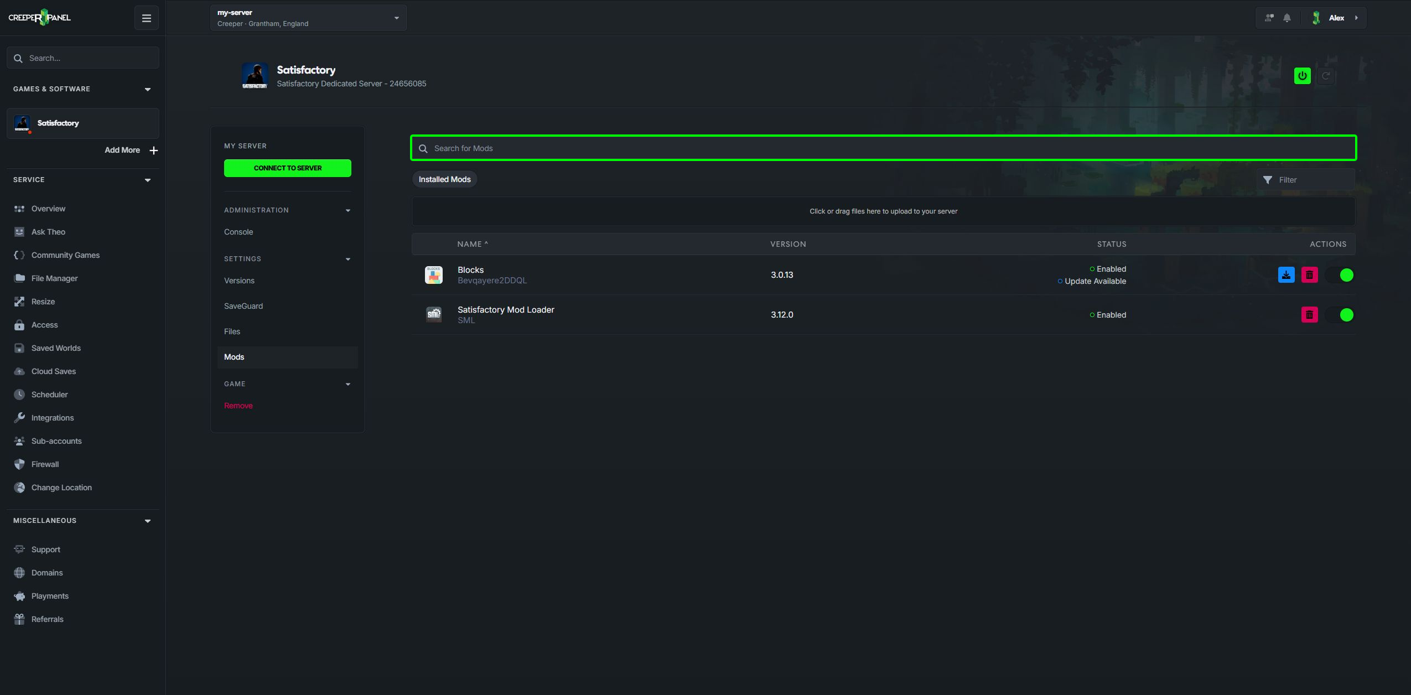Delete the Satisfactory Mod Loader

pyautogui.click(x=1309, y=315)
